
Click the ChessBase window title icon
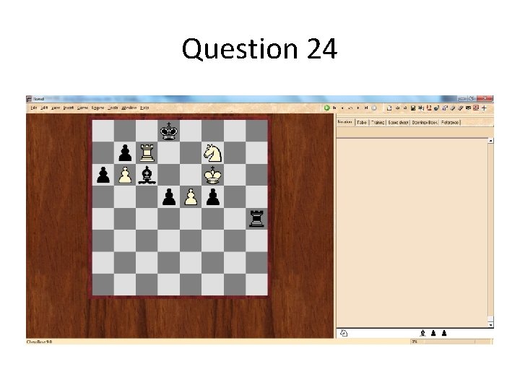click(x=29, y=99)
